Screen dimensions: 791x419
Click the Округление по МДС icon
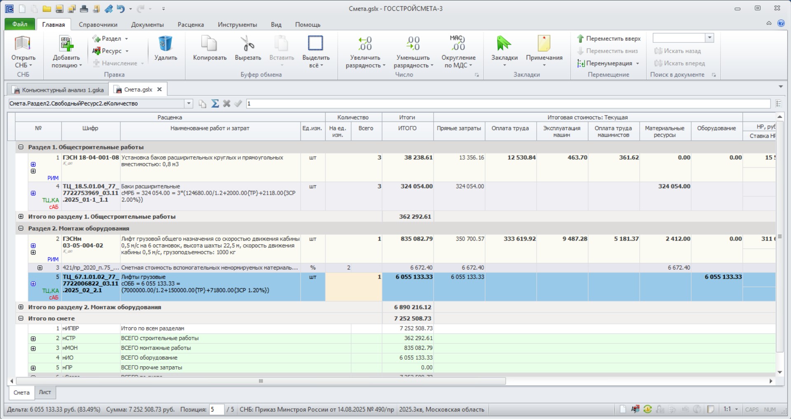coord(458,44)
